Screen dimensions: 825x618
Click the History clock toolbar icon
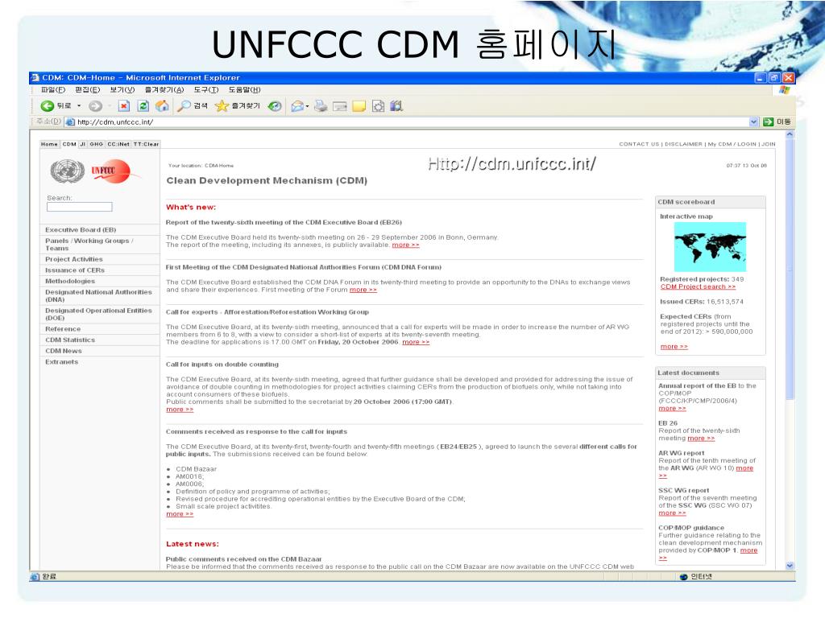click(x=275, y=106)
